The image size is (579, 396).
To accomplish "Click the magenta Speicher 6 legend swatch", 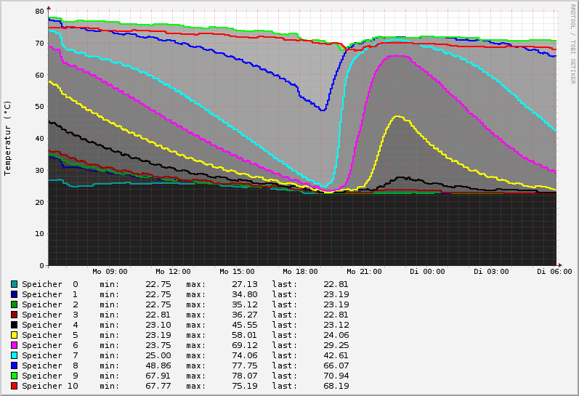I will (x=14, y=345).
